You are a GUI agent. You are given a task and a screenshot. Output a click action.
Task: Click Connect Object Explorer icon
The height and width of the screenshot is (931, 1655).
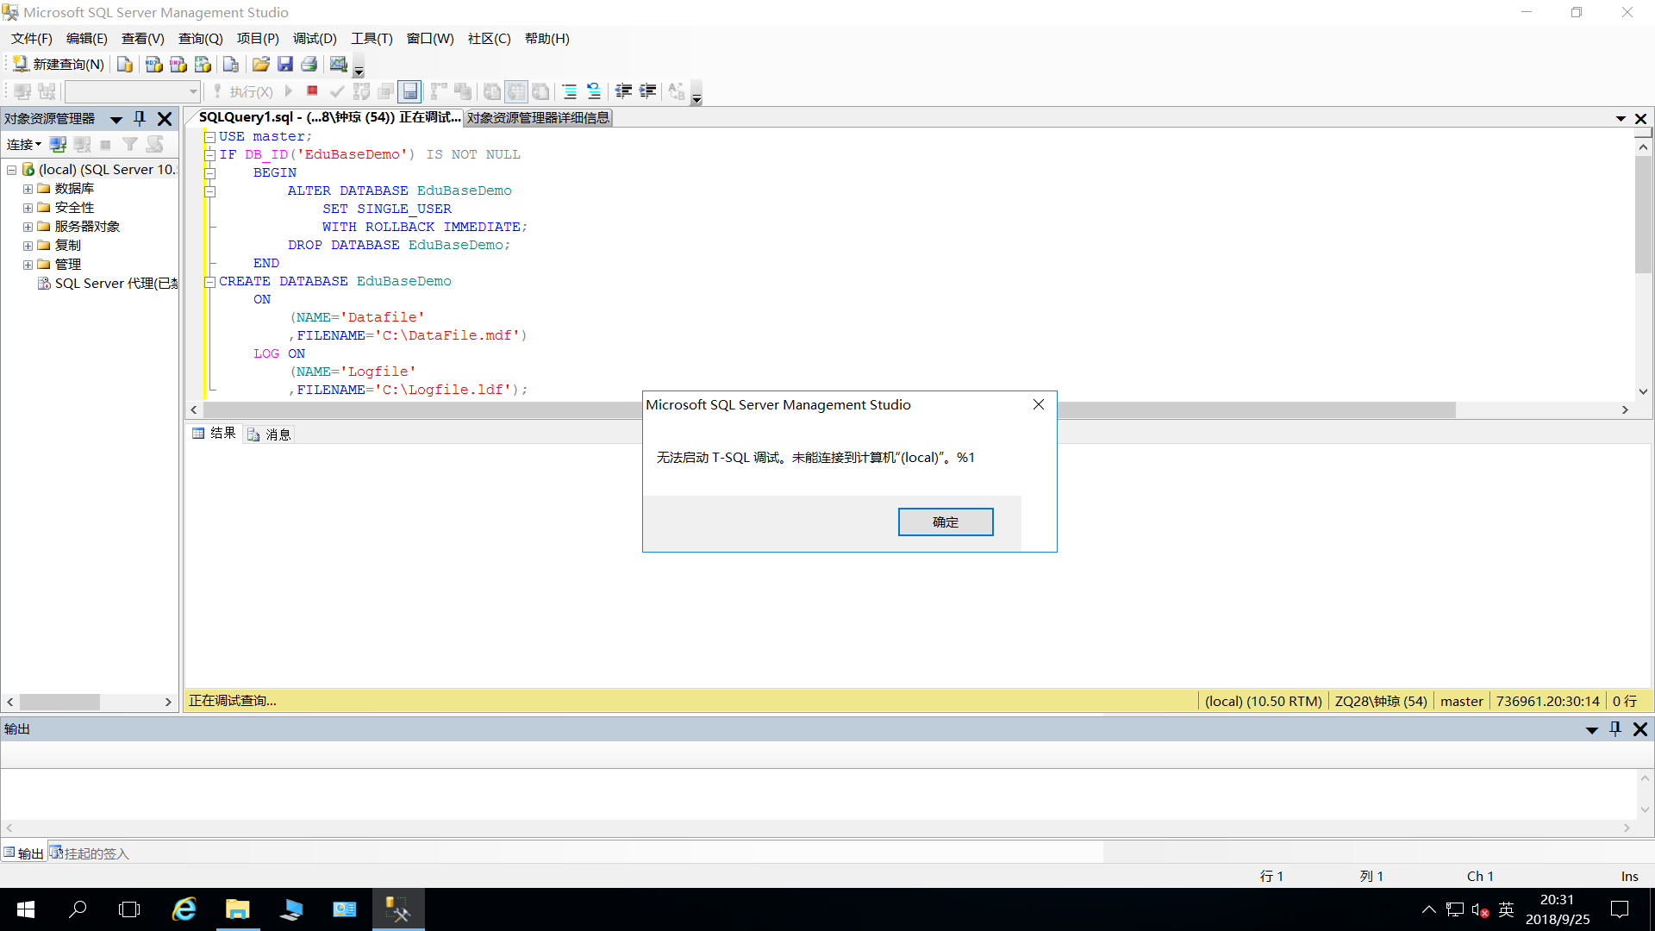coord(58,144)
